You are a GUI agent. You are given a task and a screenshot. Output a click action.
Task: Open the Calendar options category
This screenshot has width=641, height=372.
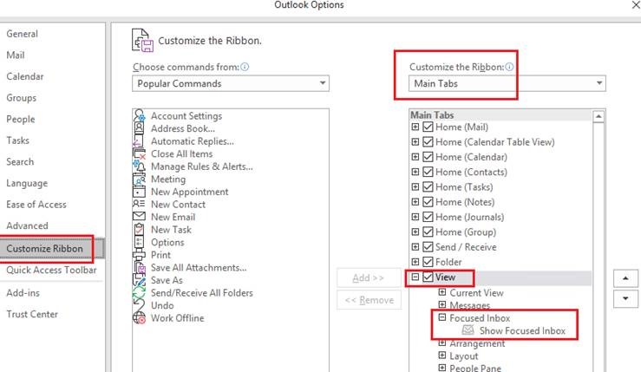(25, 76)
